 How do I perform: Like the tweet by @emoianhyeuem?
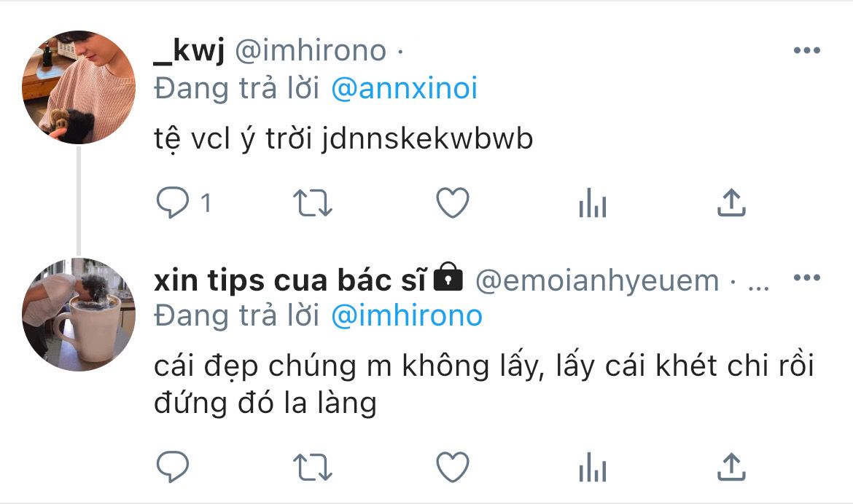pos(453,467)
